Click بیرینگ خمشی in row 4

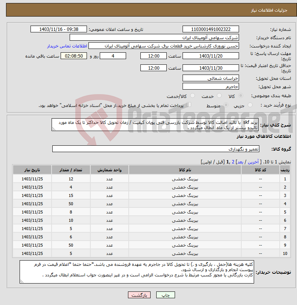point(185,204)
